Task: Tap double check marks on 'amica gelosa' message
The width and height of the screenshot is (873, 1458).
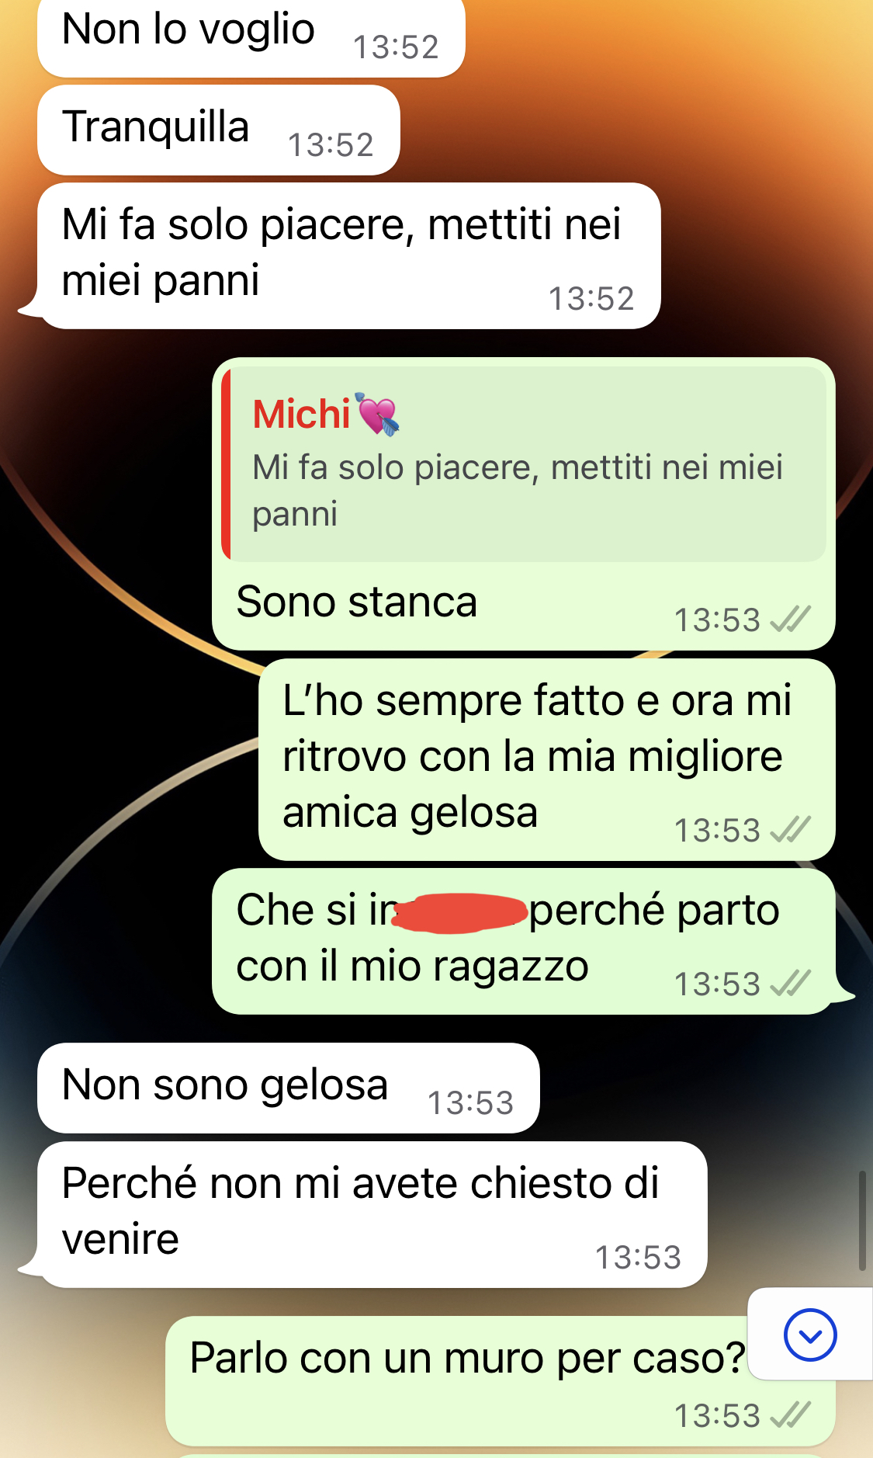Action: tap(790, 830)
